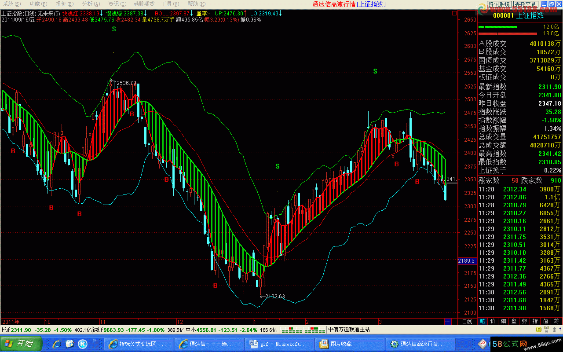Screen dimensions: 563x352
Task: Click the yellow up-arrow status bar icon
Action: pyautogui.click(x=538, y=330)
